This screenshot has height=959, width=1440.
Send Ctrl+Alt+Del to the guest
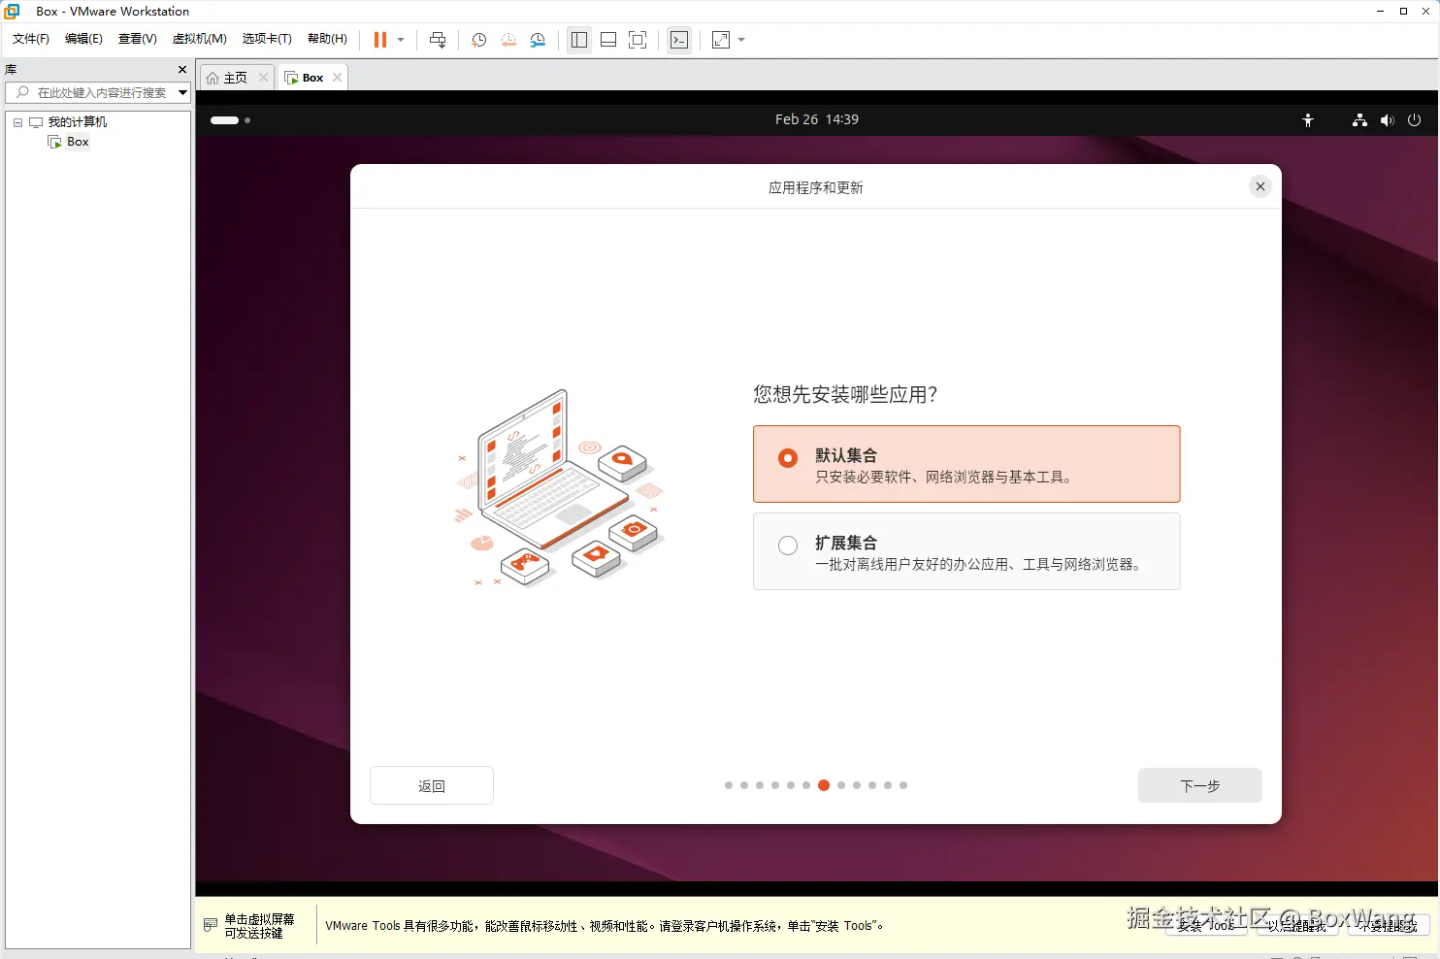(x=438, y=40)
